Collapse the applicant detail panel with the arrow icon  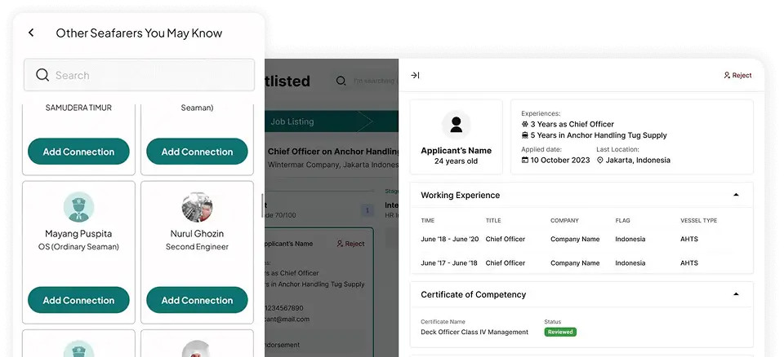coord(415,75)
